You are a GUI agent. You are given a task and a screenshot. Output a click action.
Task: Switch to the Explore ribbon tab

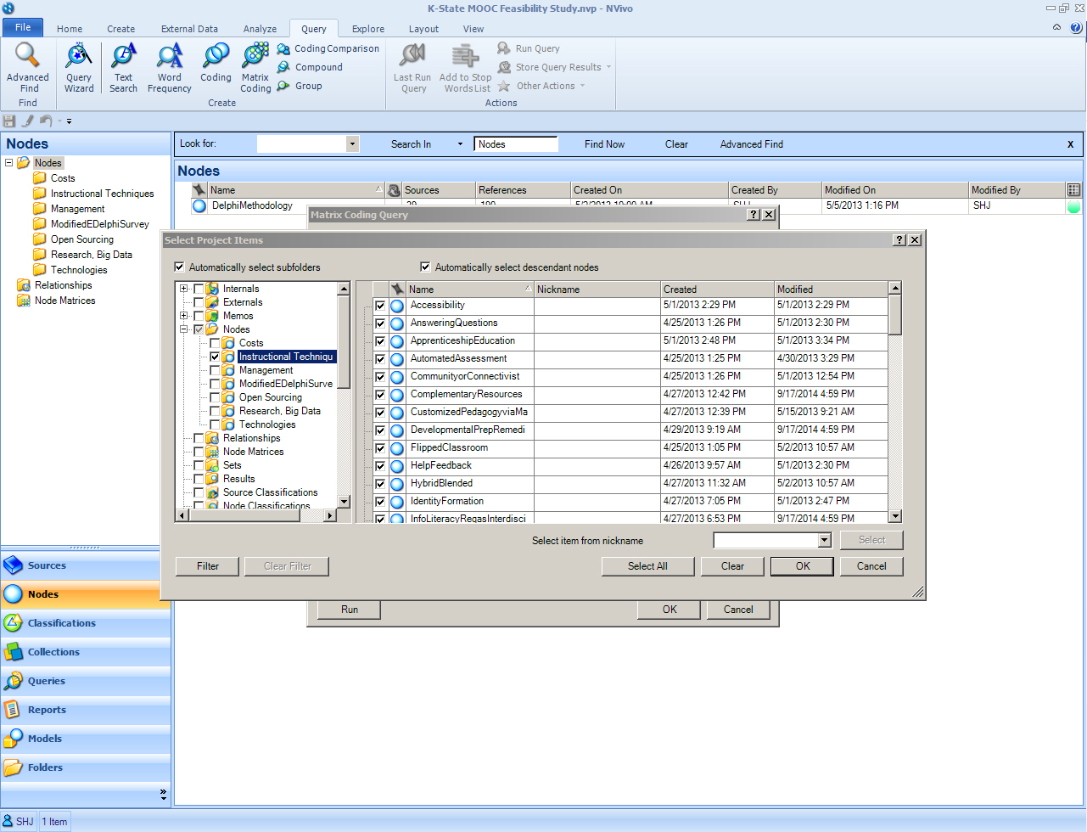click(x=368, y=29)
